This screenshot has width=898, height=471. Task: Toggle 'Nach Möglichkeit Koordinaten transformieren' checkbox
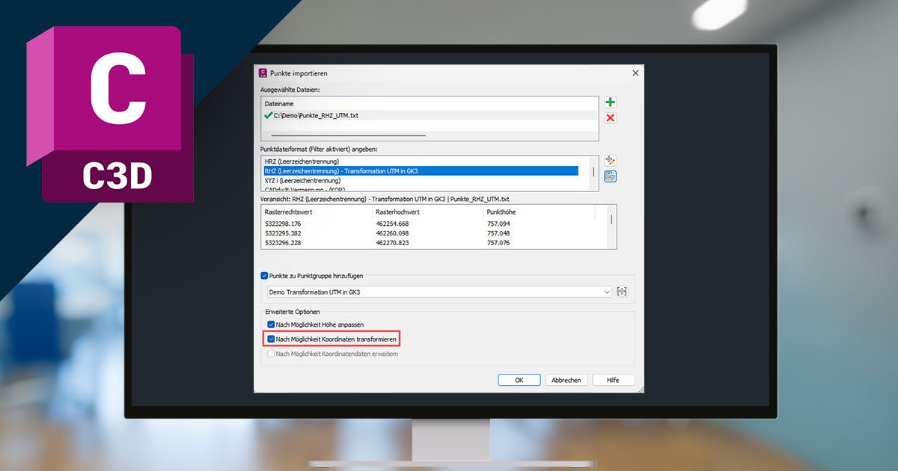[x=272, y=339]
